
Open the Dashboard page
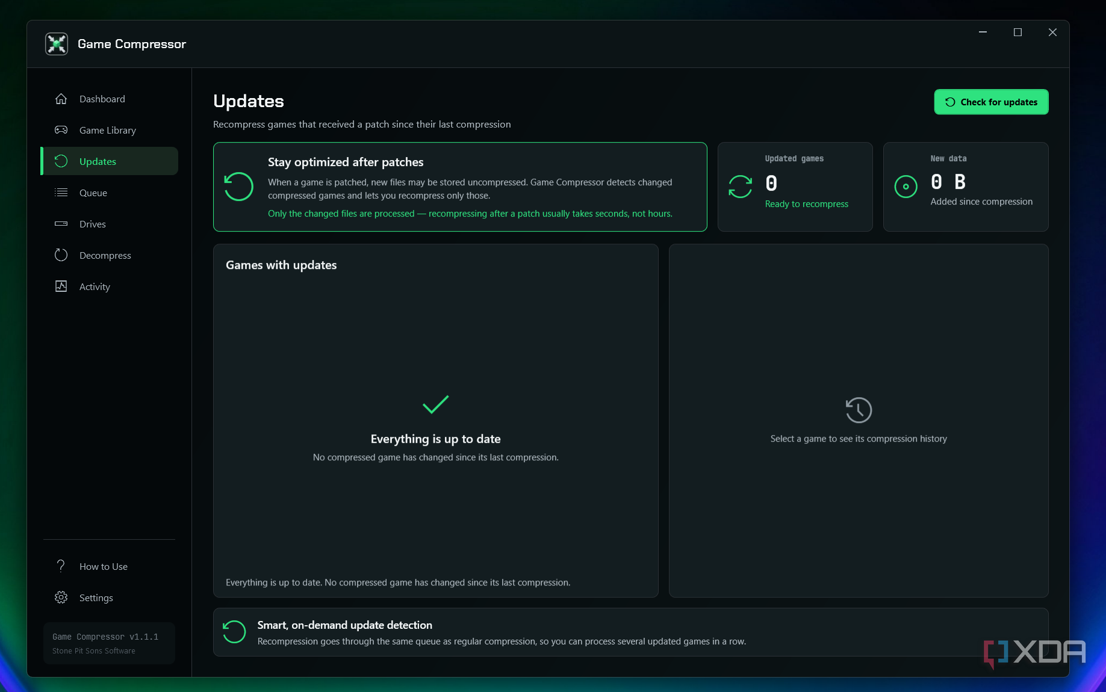point(110,99)
